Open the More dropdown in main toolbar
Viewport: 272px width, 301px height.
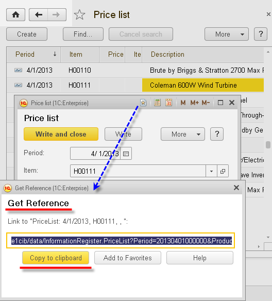click(227, 34)
